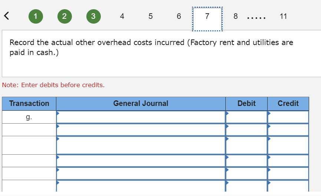Open journal entry step 1
Image resolution: width=321 pixels, height=196 pixels.
36,16
